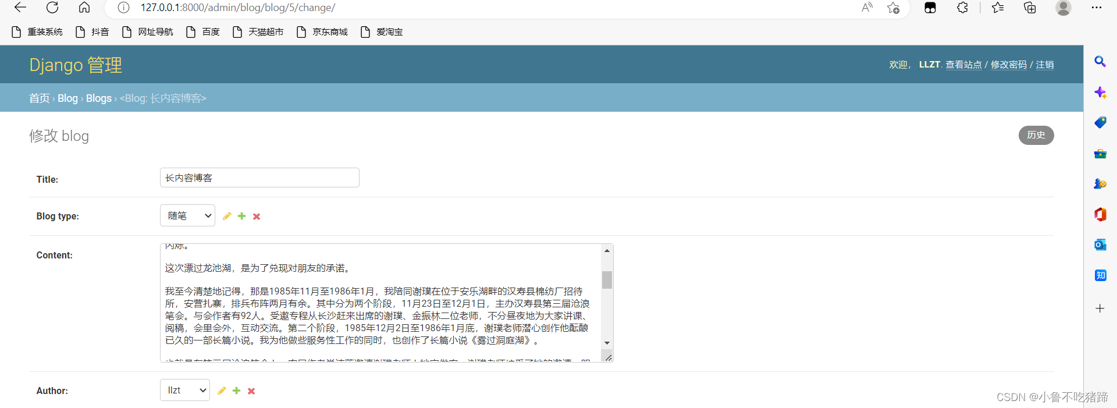This screenshot has width=1117, height=408.
Task: Add another Blog type with green plus
Action: (x=241, y=216)
